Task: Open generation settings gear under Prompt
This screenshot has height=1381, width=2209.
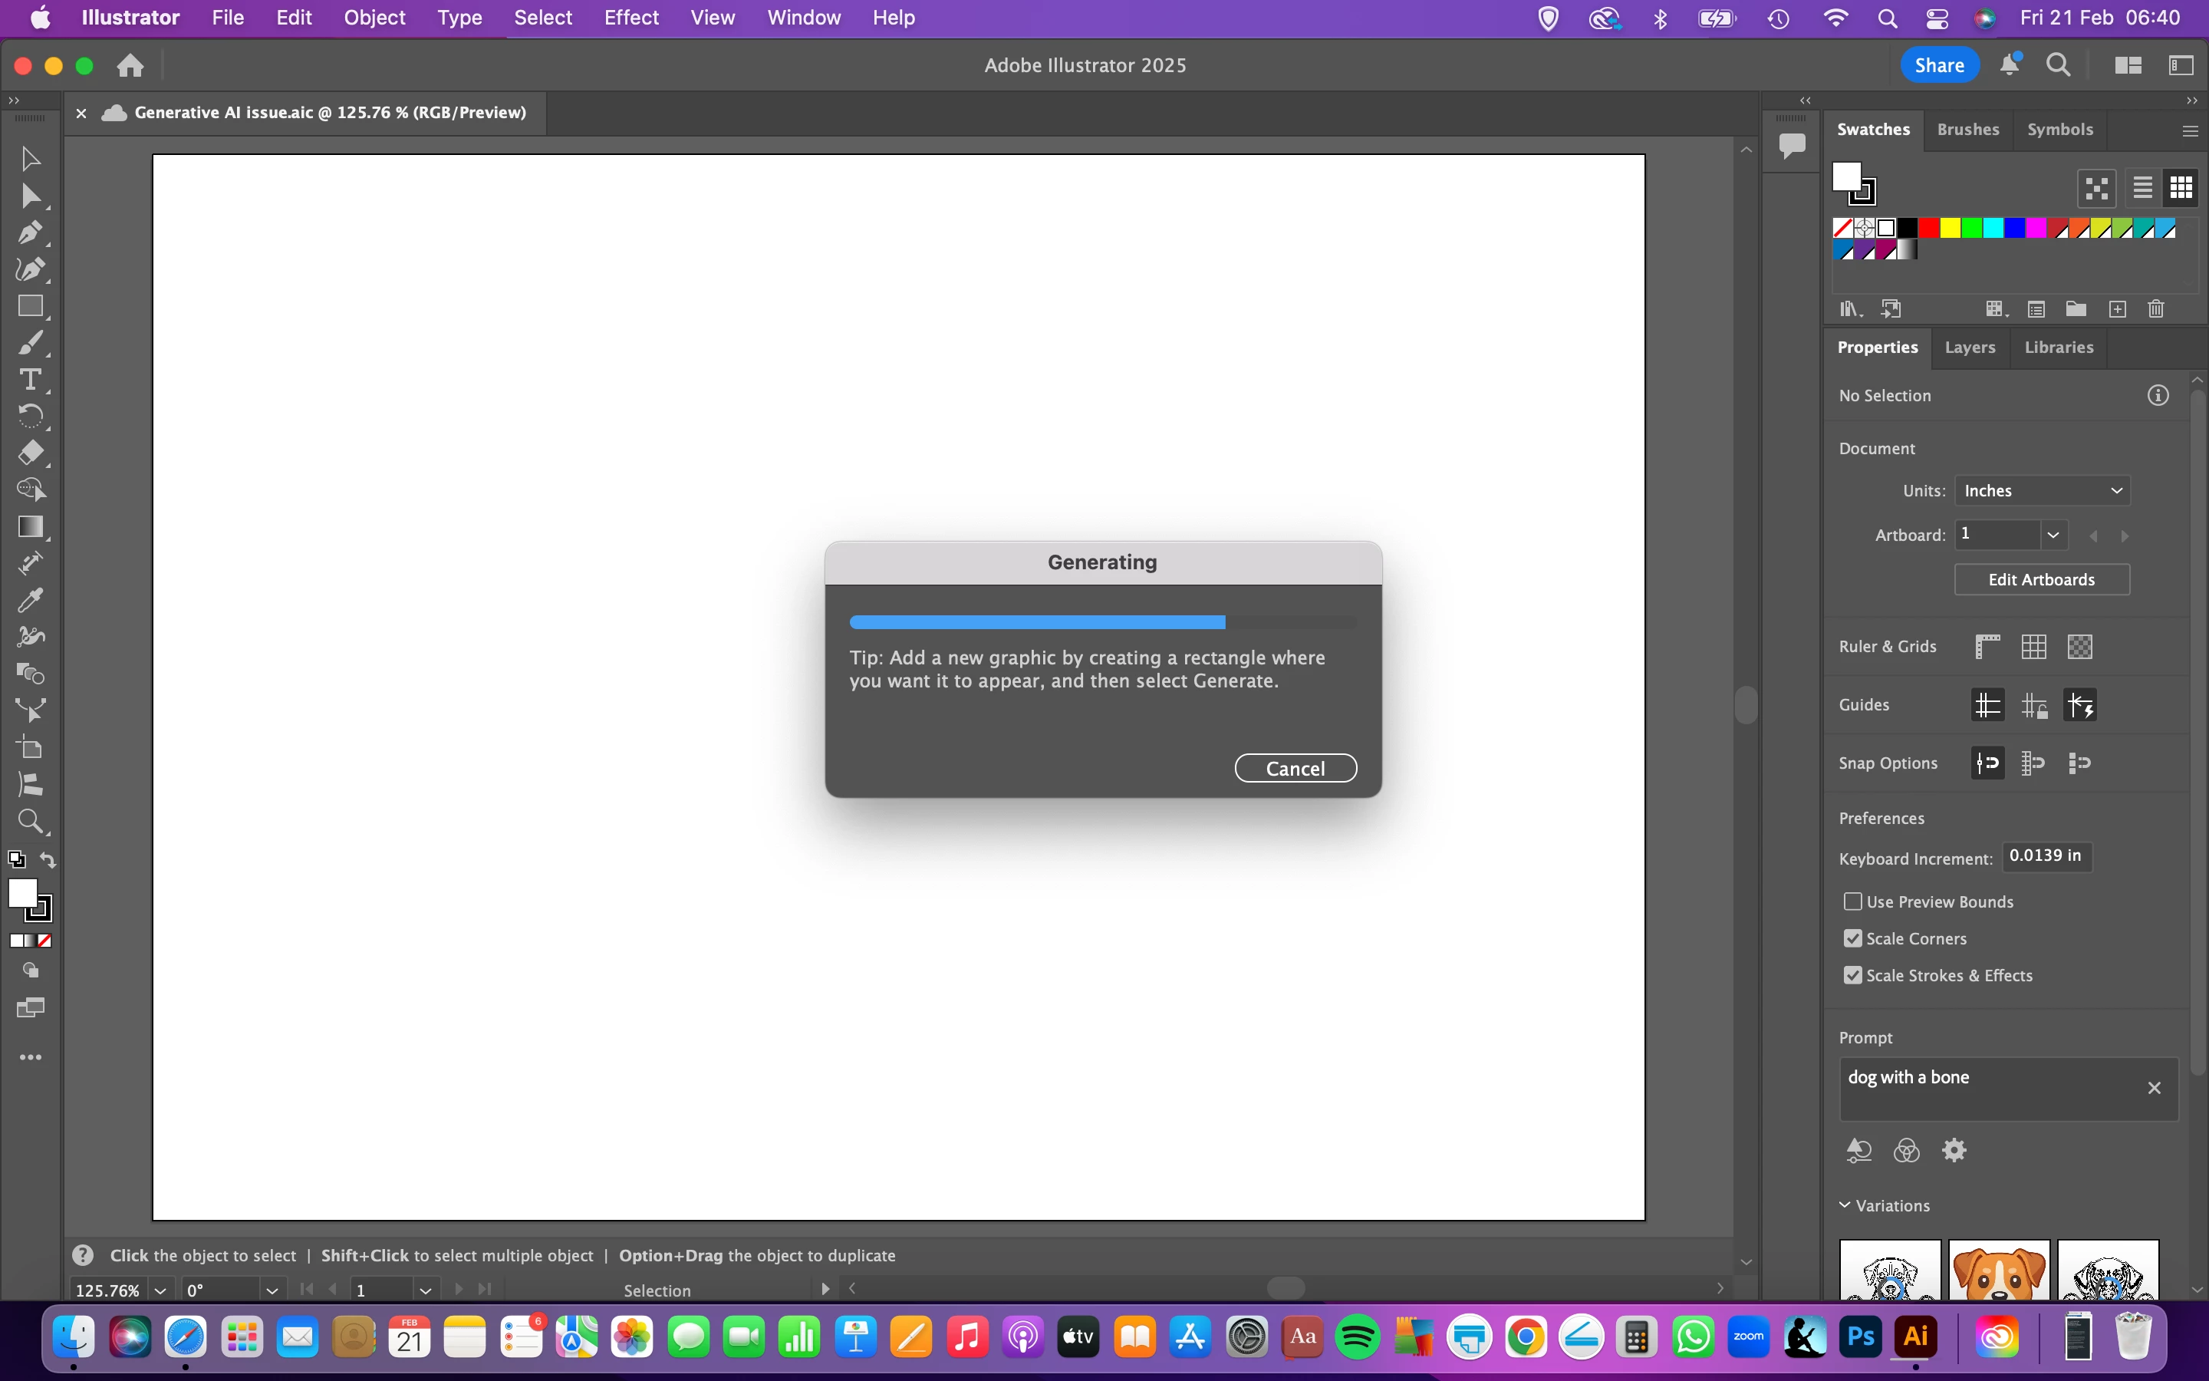Action: [x=1954, y=1150]
